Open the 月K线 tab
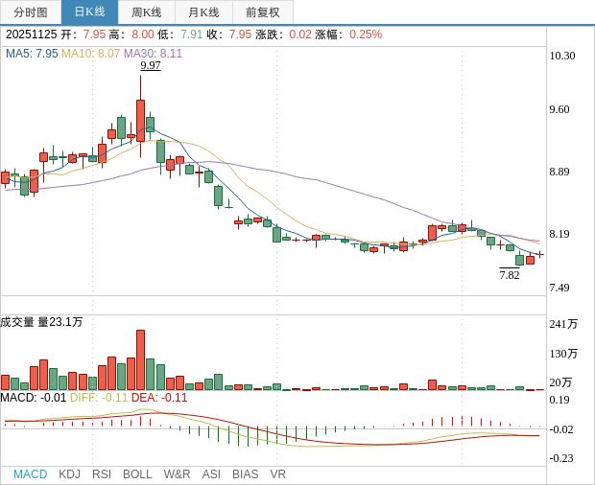Image resolution: width=595 pixels, height=485 pixels. click(203, 12)
